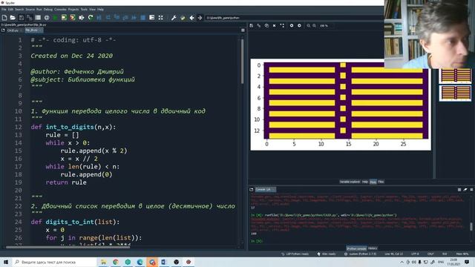
Task: Open the Edit menu
Action: [x=10, y=10]
